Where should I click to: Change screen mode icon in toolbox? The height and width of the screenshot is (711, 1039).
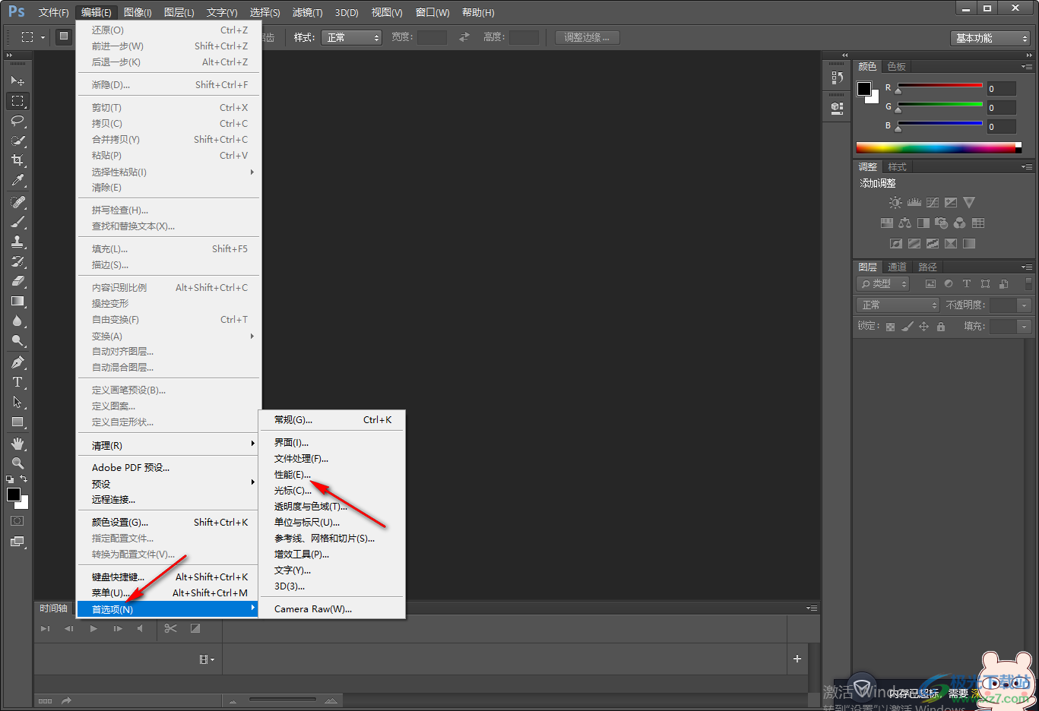[x=17, y=542]
